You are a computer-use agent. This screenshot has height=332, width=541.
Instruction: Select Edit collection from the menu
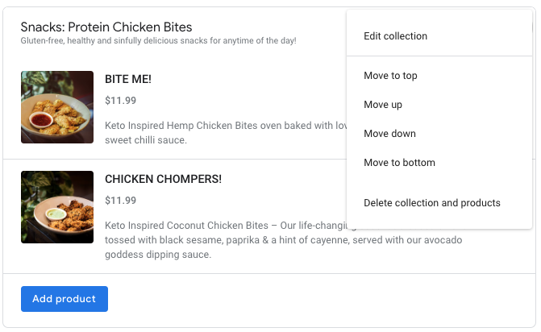tap(395, 36)
